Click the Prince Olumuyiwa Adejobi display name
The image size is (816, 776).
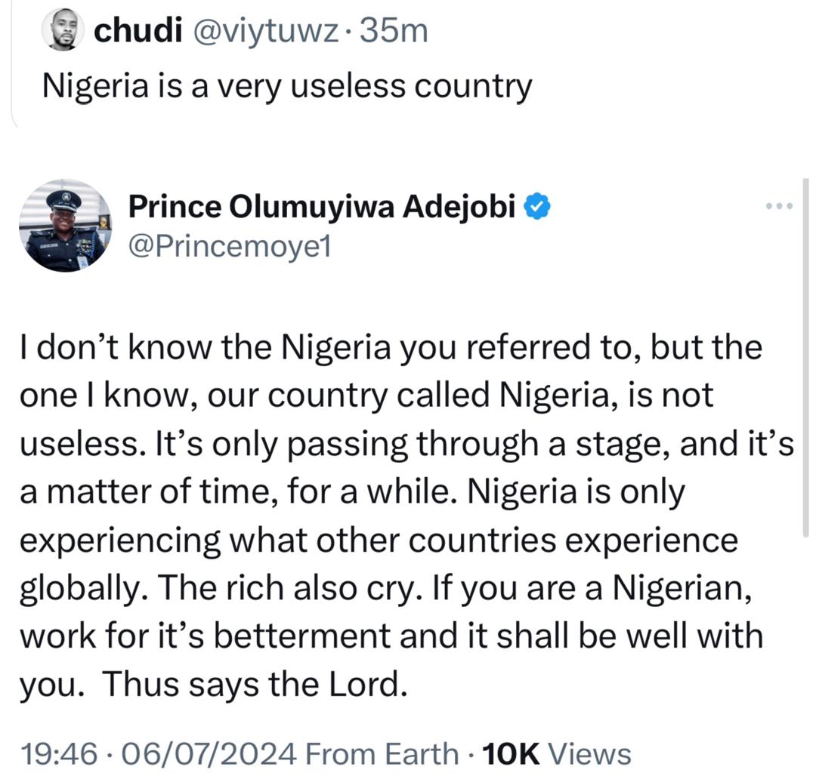click(x=325, y=205)
